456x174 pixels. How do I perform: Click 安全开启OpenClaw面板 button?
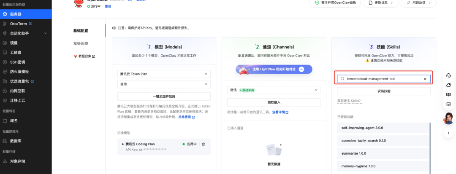pyautogui.click(x=335, y=3)
